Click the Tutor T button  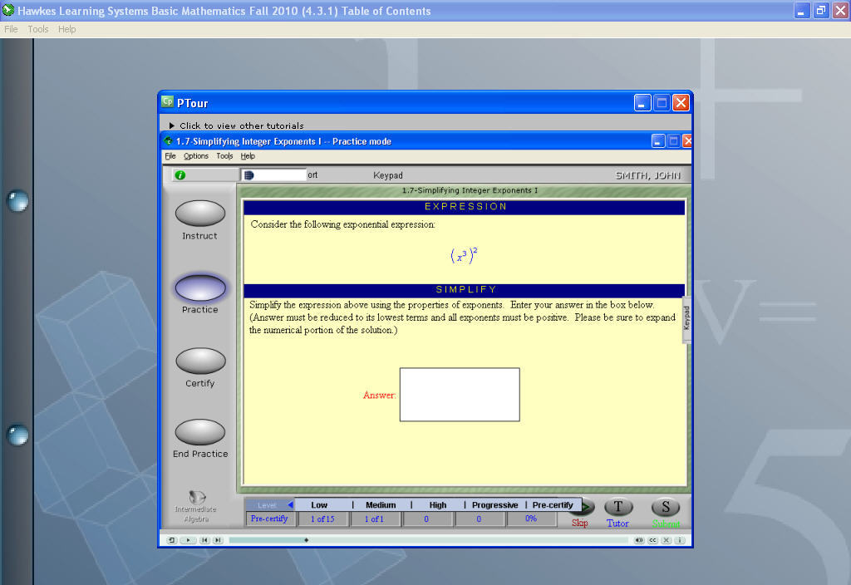[x=618, y=508]
